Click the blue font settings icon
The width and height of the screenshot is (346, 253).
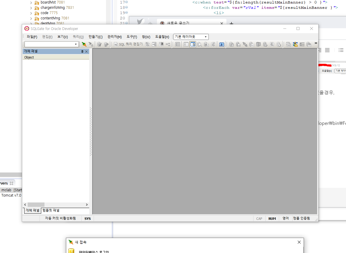point(222,44)
